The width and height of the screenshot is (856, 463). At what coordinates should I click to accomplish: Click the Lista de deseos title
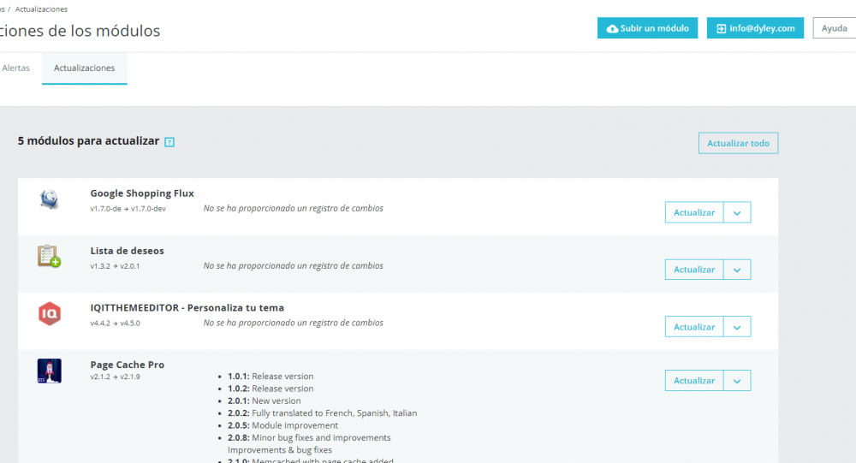click(128, 251)
